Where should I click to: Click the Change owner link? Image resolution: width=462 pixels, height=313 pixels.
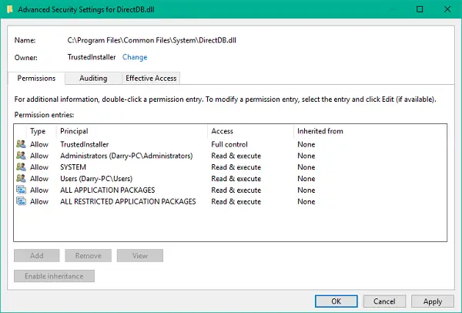point(134,57)
